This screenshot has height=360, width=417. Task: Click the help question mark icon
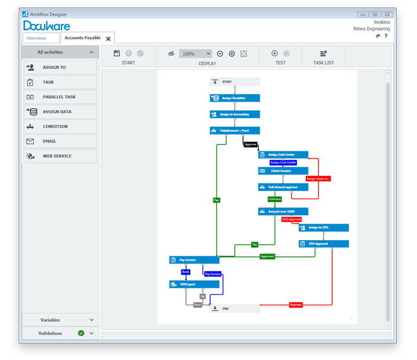tap(386, 36)
